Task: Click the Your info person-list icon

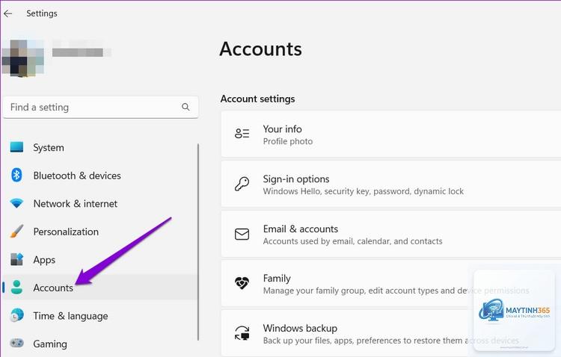Action: point(242,133)
